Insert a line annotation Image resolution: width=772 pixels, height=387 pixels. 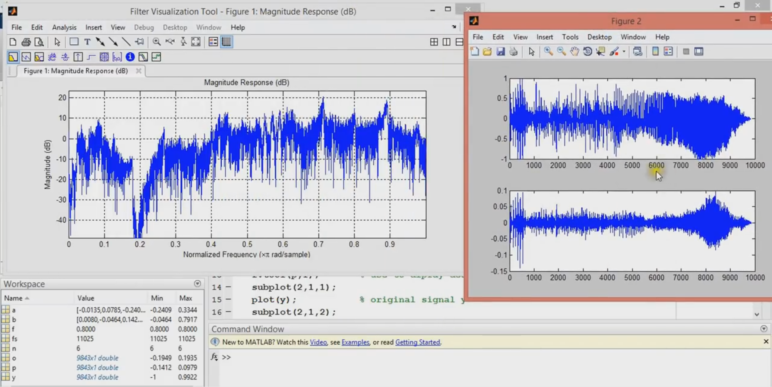click(x=126, y=42)
